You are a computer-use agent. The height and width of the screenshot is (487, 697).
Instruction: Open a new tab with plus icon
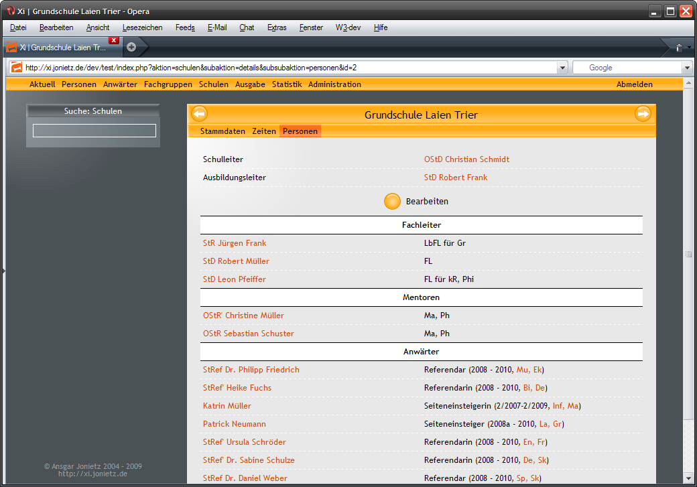coord(131,47)
